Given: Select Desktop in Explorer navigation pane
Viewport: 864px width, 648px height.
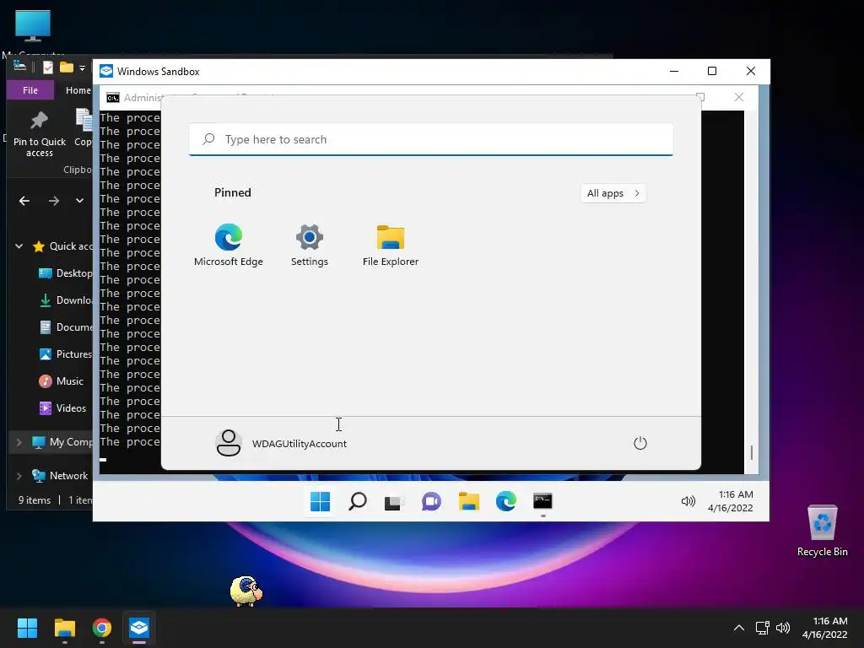Looking at the screenshot, I should pos(65,273).
